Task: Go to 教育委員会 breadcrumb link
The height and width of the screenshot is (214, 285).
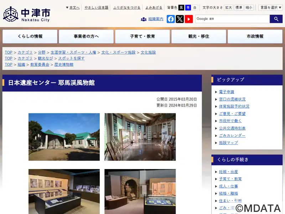Action: point(40,65)
